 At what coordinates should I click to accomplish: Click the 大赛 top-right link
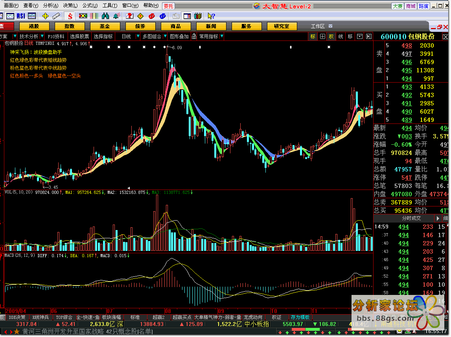click(398, 6)
